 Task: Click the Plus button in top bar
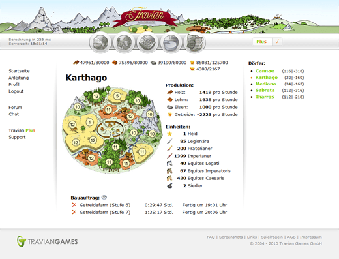pos(261,42)
